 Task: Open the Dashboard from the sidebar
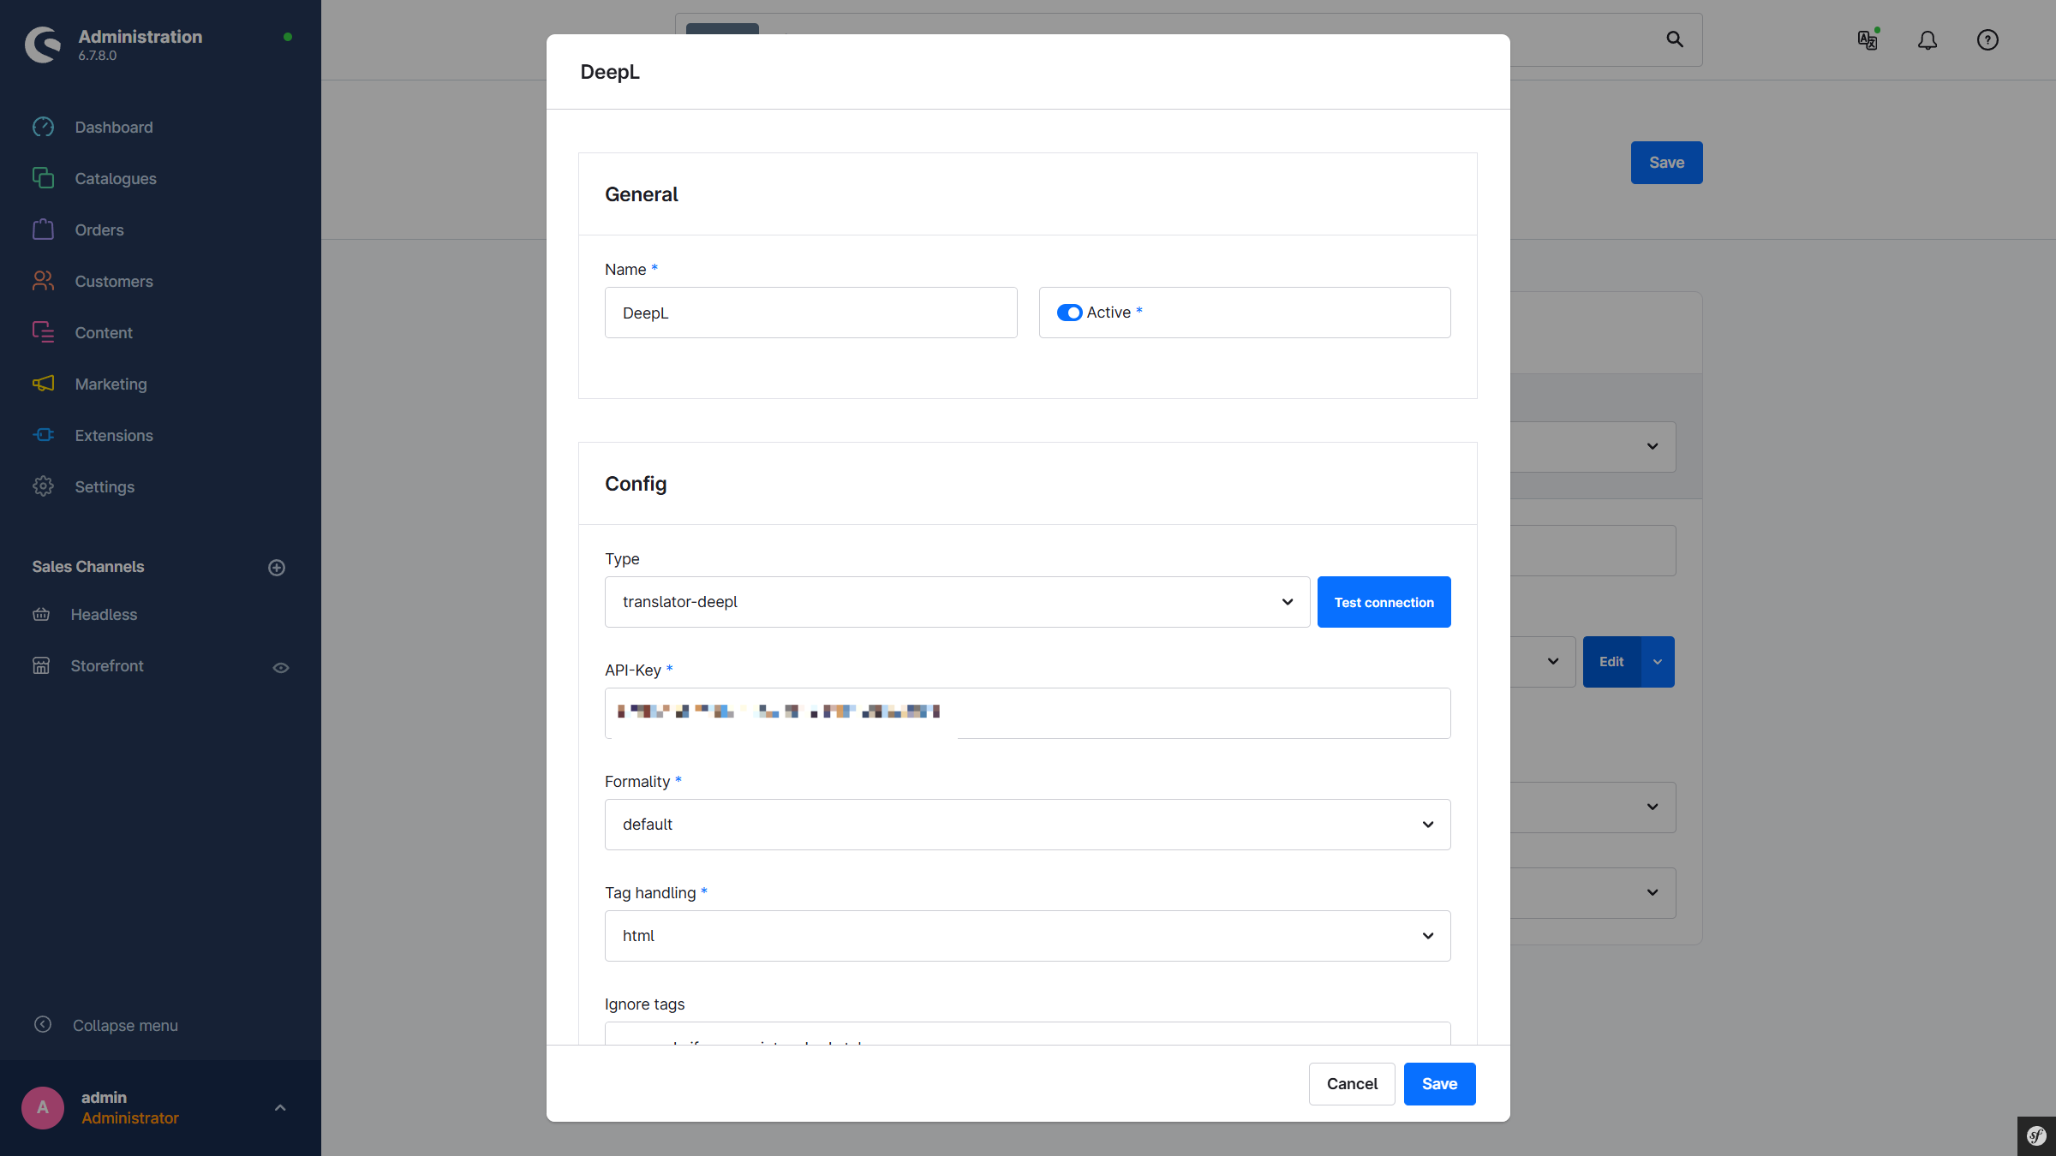pos(113,127)
